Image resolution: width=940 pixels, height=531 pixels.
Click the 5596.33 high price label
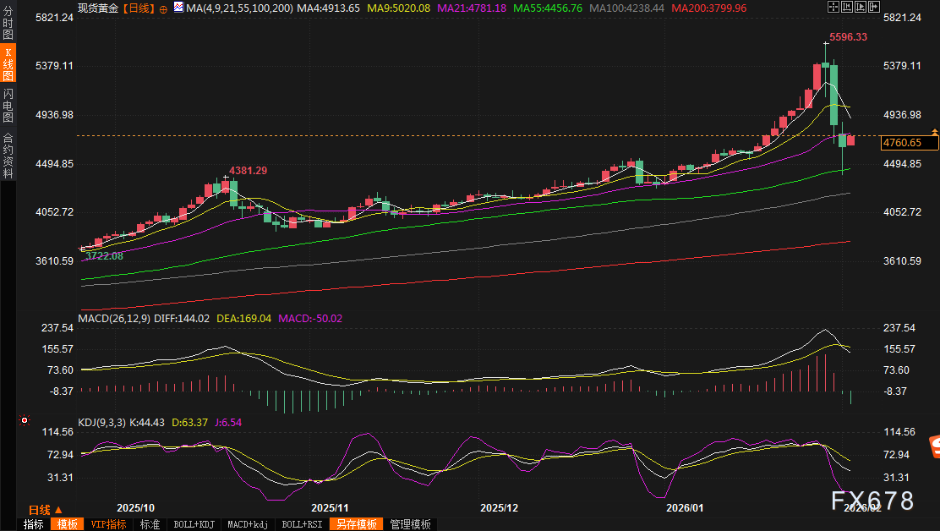[848, 37]
